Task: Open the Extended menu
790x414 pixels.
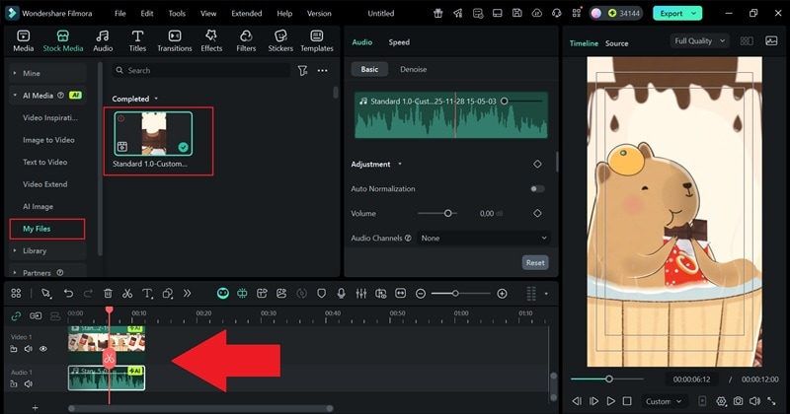Action: pyautogui.click(x=246, y=14)
